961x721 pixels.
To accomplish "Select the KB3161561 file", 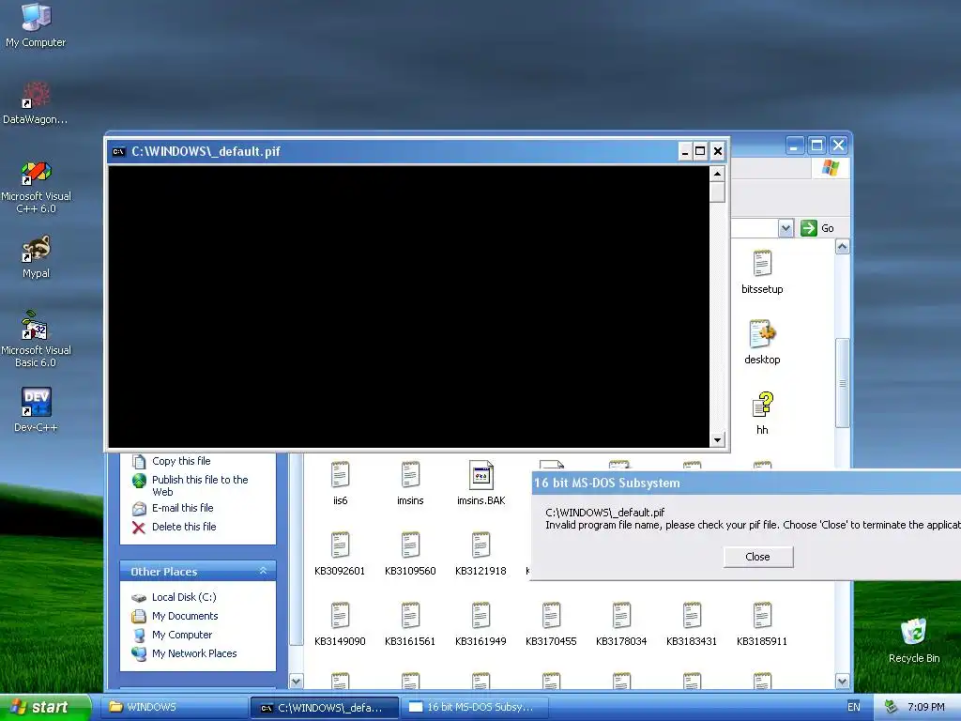I will [410, 624].
